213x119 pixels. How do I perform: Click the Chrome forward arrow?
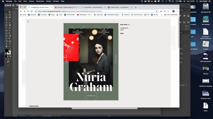tap(24, 11)
